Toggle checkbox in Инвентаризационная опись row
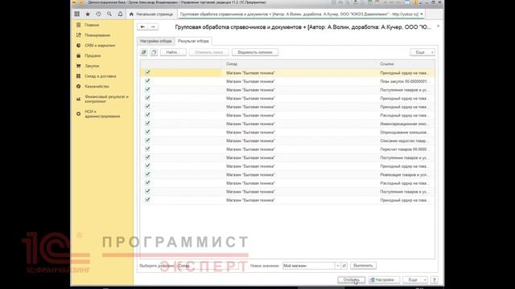 [x=147, y=124]
